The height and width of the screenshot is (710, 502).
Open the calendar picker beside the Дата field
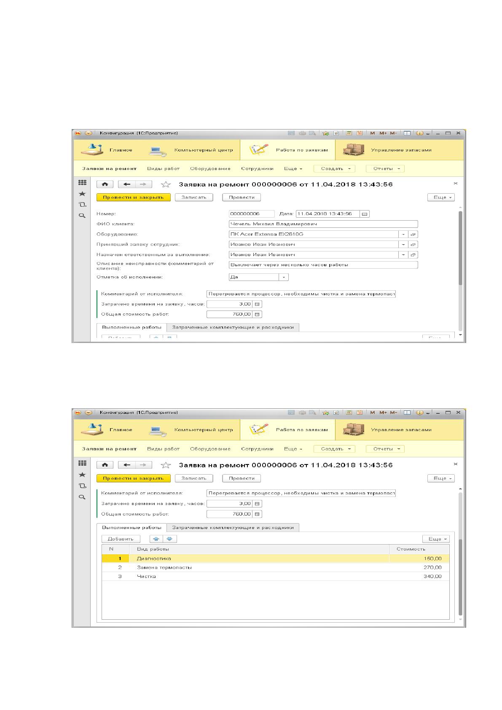click(x=365, y=214)
